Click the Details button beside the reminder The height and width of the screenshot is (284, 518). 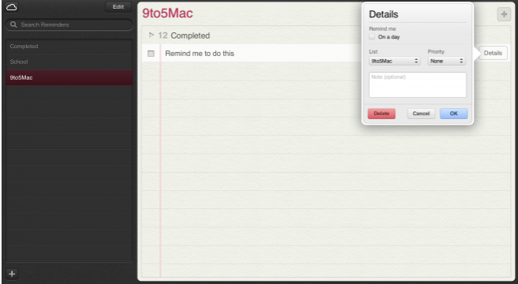point(493,53)
